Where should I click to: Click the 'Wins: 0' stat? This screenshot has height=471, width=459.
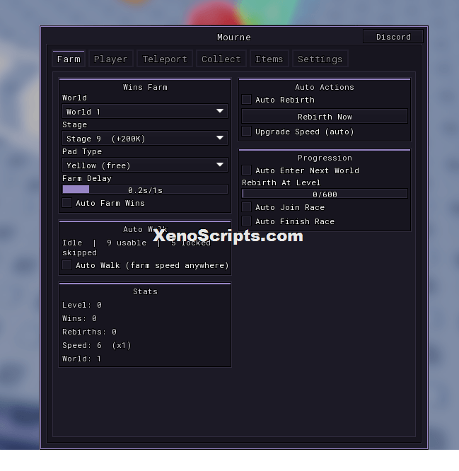pyautogui.click(x=79, y=318)
